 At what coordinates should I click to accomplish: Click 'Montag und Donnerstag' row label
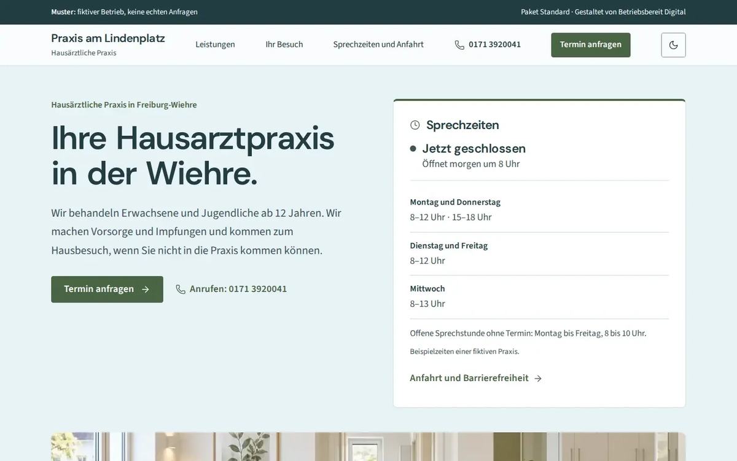point(455,202)
